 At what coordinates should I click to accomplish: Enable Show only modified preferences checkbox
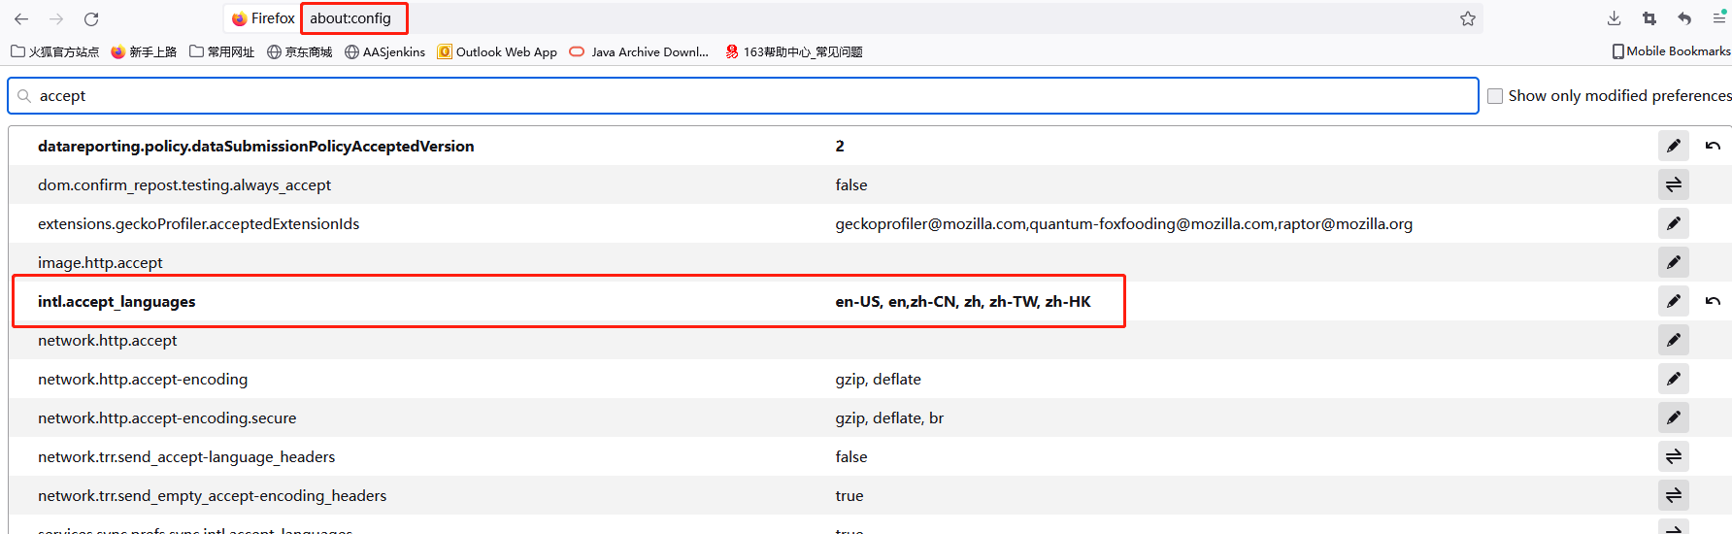point(1495,96)
